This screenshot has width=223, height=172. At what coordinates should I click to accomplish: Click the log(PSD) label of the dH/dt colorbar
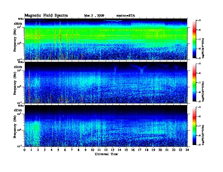tap(203, 48)
